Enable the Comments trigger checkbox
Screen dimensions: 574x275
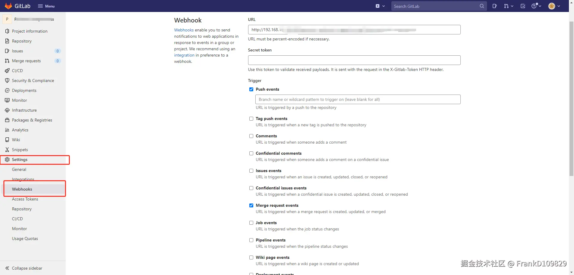(251, 136)
